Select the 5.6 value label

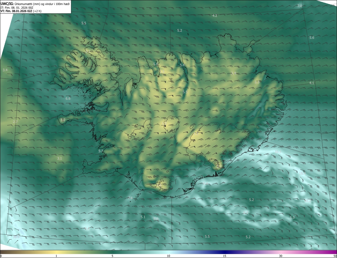[312, 38]
